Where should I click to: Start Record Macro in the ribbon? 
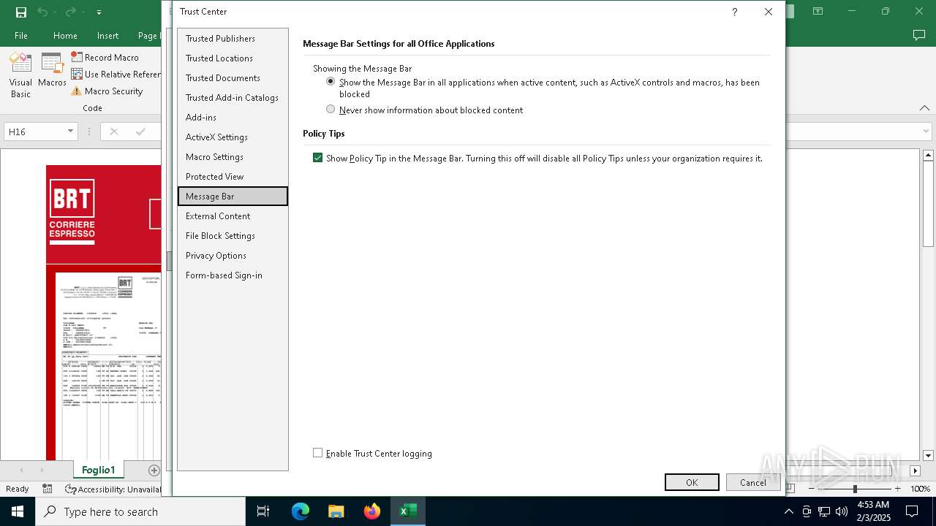(x=105, y=57)
